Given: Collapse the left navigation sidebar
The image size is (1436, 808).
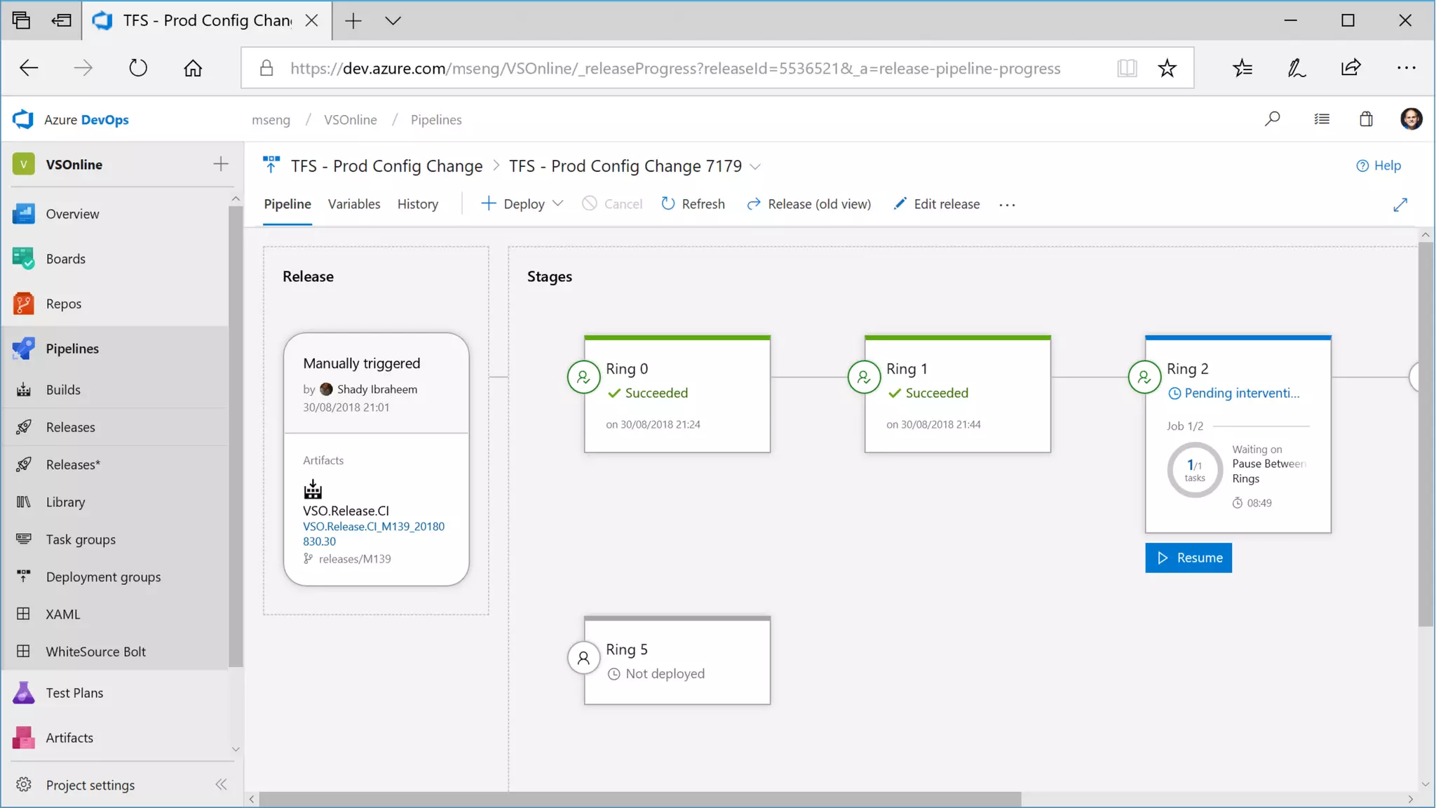Looking at the screenshot, I should [221, 784].
